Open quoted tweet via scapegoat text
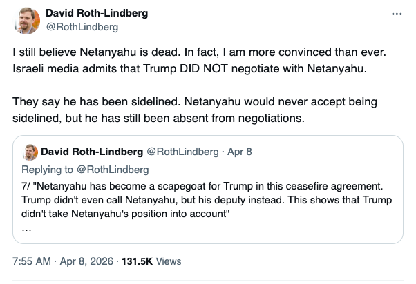Viewport: 416px width, 284px height. (x=207, y=186)
